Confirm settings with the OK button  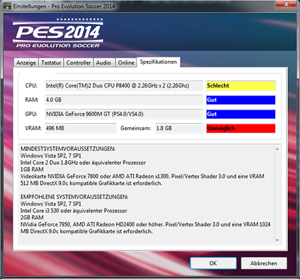[x=213, y=263]
